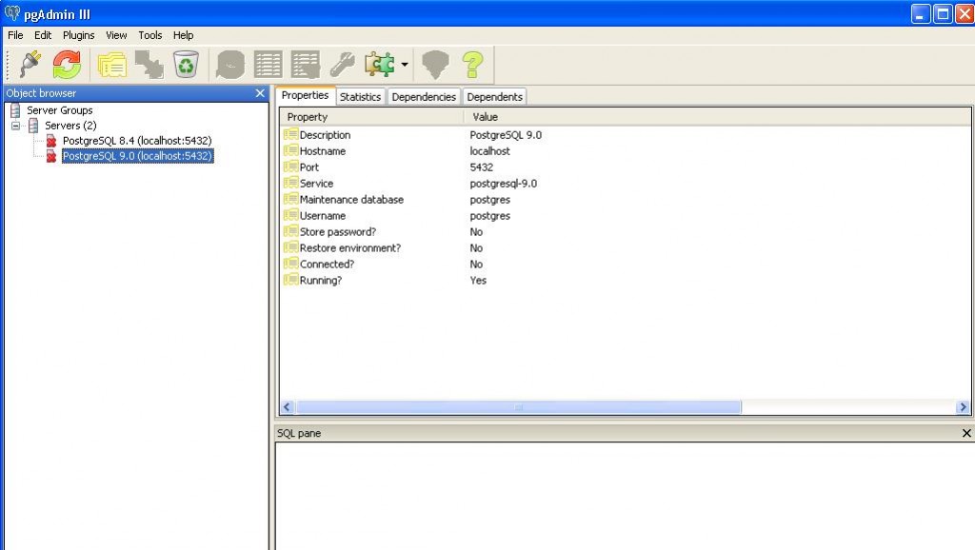
Task: Select the Server Groups root node
Action: click(59, 110)
